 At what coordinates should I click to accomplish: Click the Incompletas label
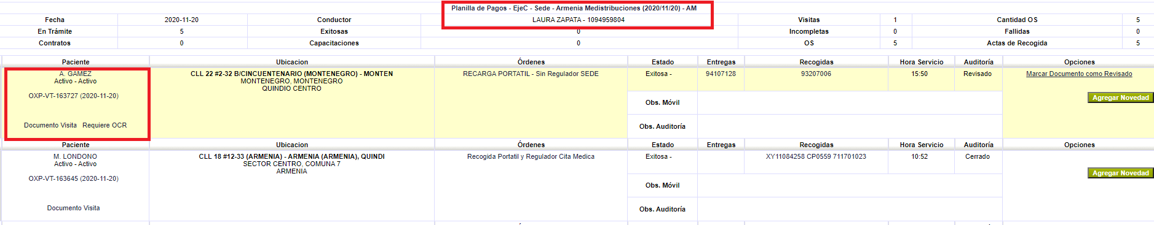coord(808,31)
